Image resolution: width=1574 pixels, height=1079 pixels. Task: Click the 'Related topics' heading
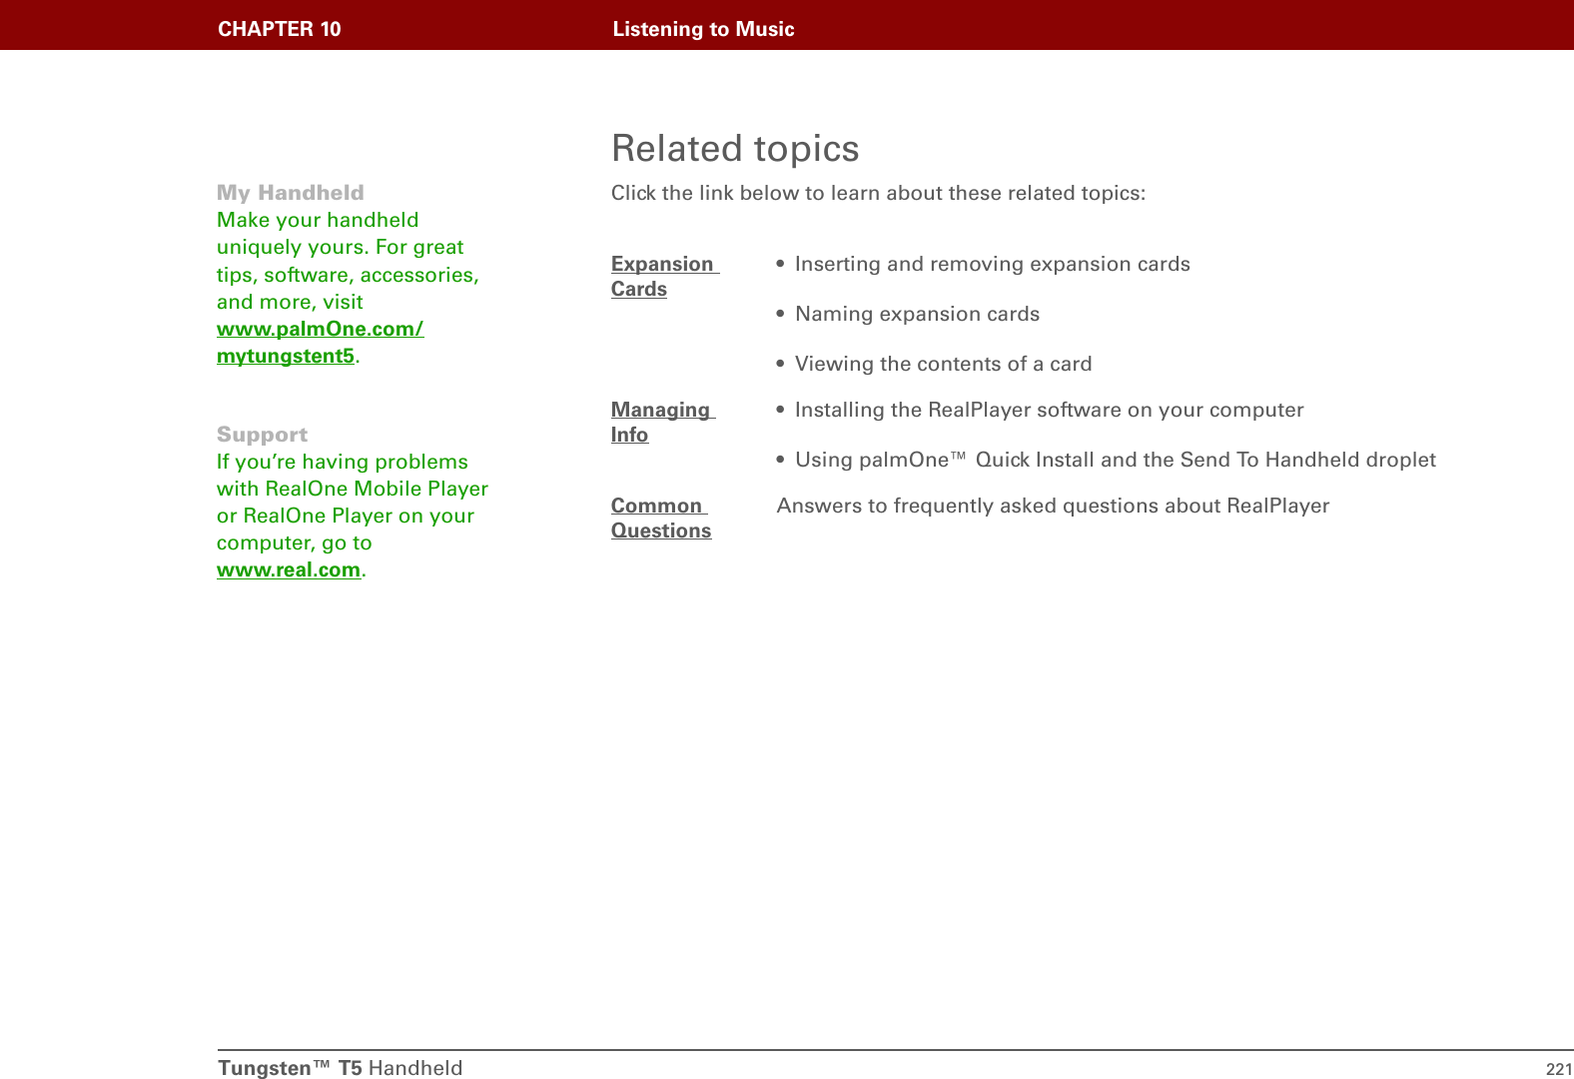735,148
